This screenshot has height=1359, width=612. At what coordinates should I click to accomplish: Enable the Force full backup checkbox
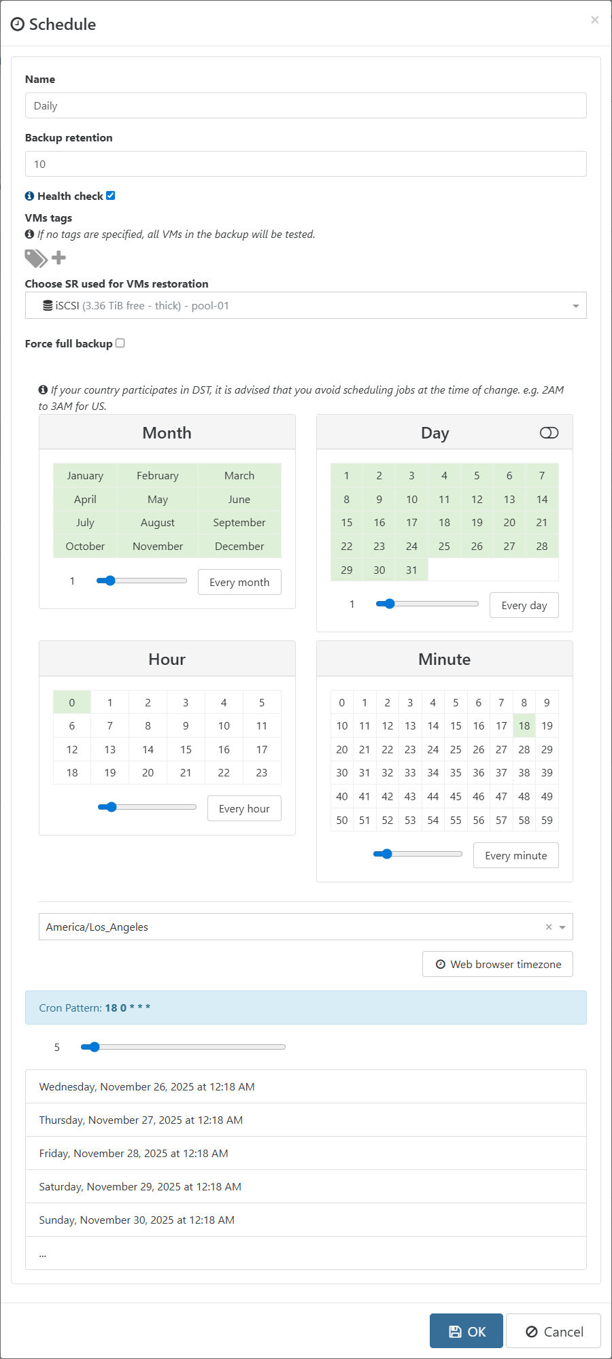[x=120, y=343]
